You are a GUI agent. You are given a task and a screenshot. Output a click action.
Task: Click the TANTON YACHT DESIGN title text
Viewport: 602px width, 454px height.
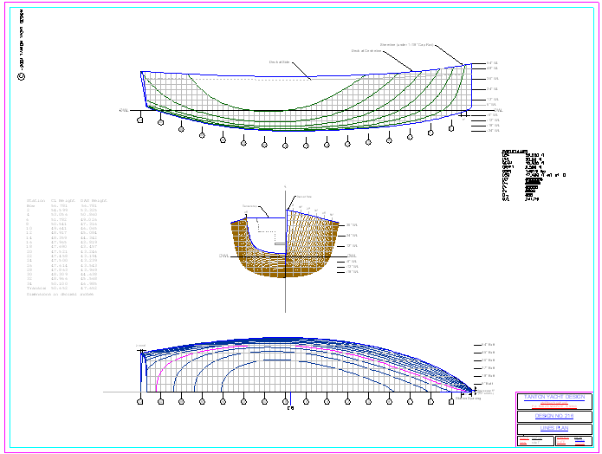(x=554, y=397)
